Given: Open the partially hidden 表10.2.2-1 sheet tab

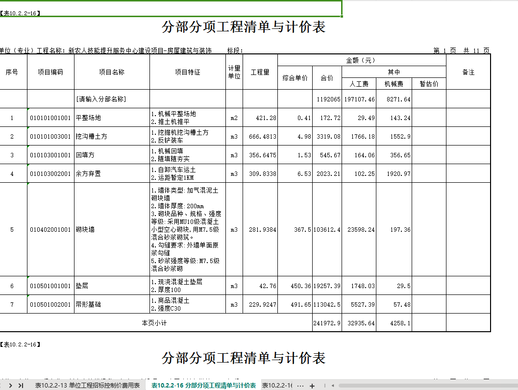Looking at the screenshot, I should coord(277,386).
